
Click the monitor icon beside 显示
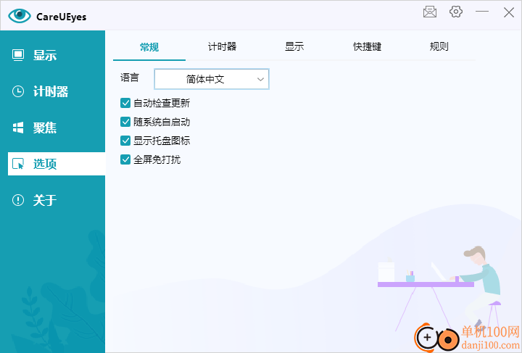pos(18,55)
